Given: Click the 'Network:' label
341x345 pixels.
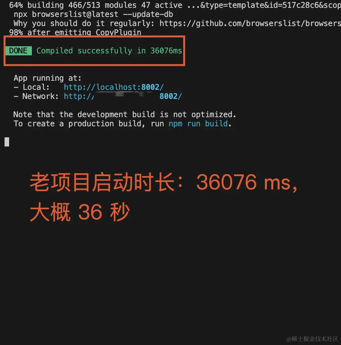Looking at the screenshot, I should [x=40, y=96].
